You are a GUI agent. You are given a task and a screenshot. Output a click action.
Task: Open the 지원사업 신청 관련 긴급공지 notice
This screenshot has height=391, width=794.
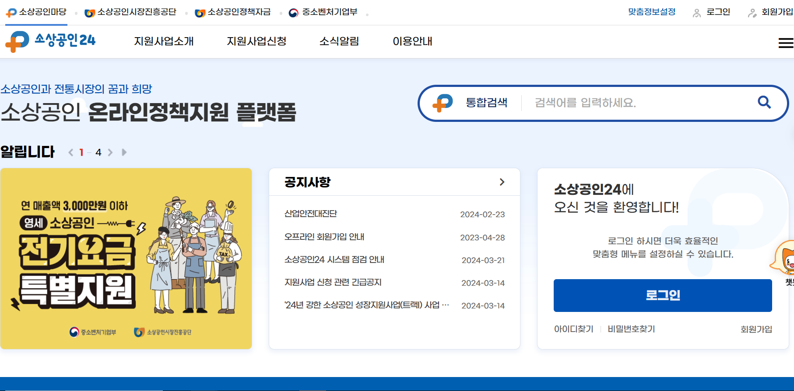click(x=333, y=282)
